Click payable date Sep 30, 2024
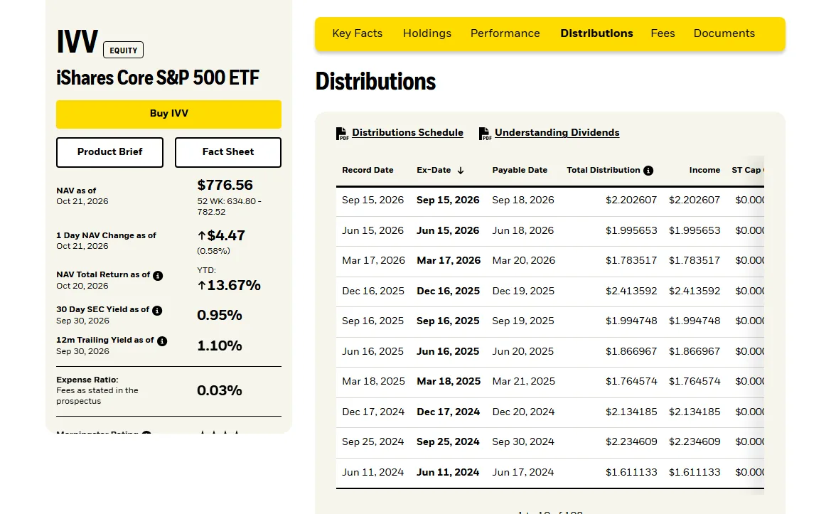 [x=523, y=442]
